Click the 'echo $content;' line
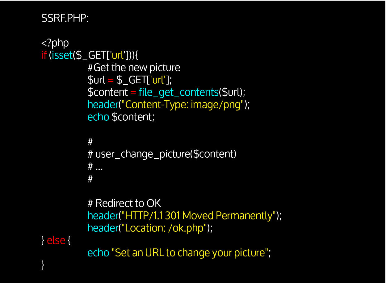The height and width of the screenshot is (283, 386). coord(120,117)
